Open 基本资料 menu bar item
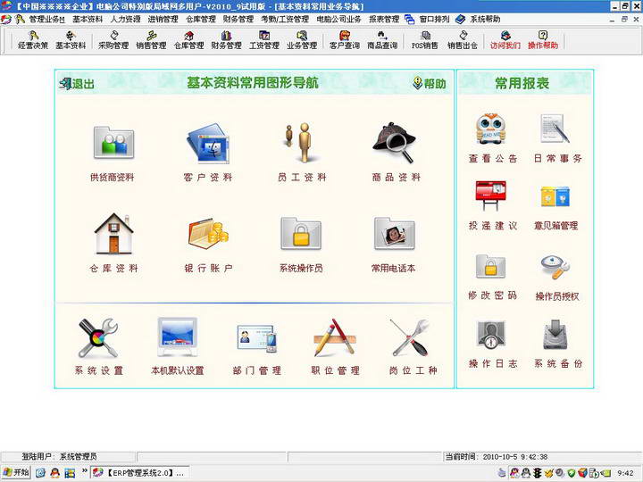 [88, 20]
